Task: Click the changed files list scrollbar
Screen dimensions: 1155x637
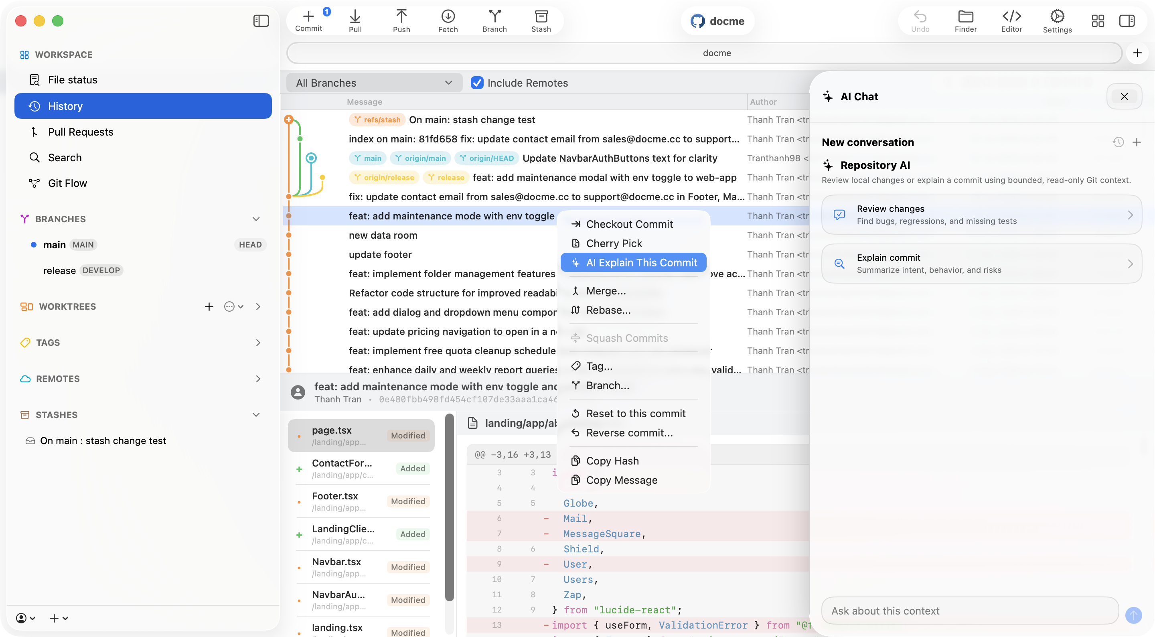Action: pos(450,507)
